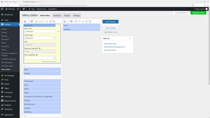The height and width of the screenshot is (118, 210).
Task: Sort top-level menus in ascending order
Action: (51, 21)
